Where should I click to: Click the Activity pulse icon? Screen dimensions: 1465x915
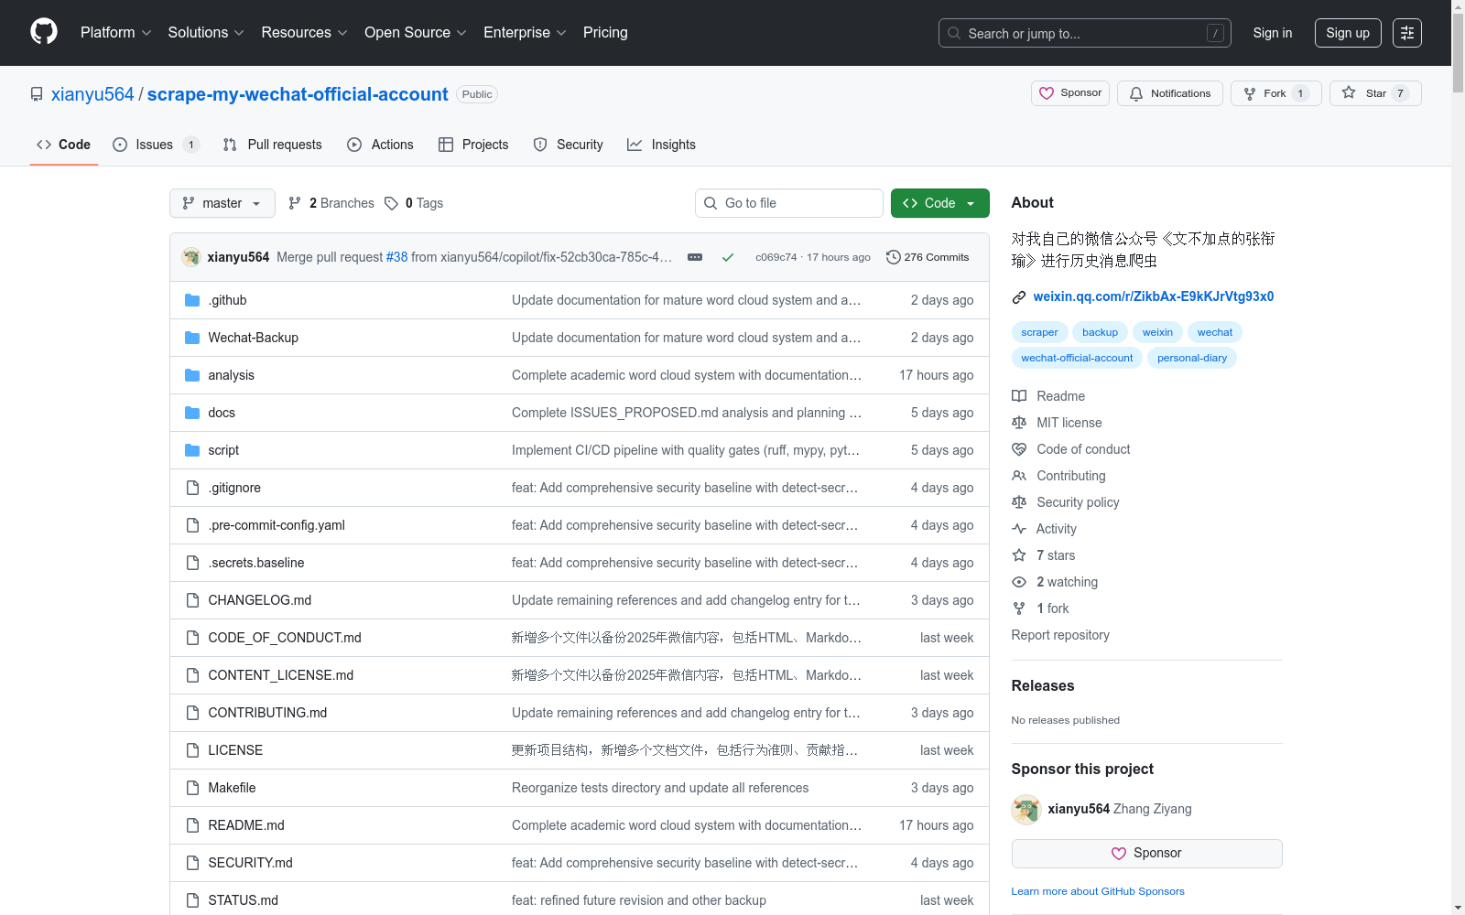tap(1019, 529)
